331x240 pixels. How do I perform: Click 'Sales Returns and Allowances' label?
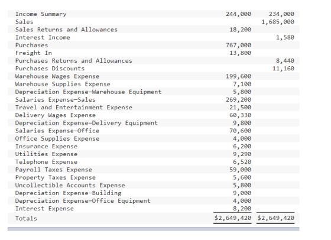click(x=66, y=30)
